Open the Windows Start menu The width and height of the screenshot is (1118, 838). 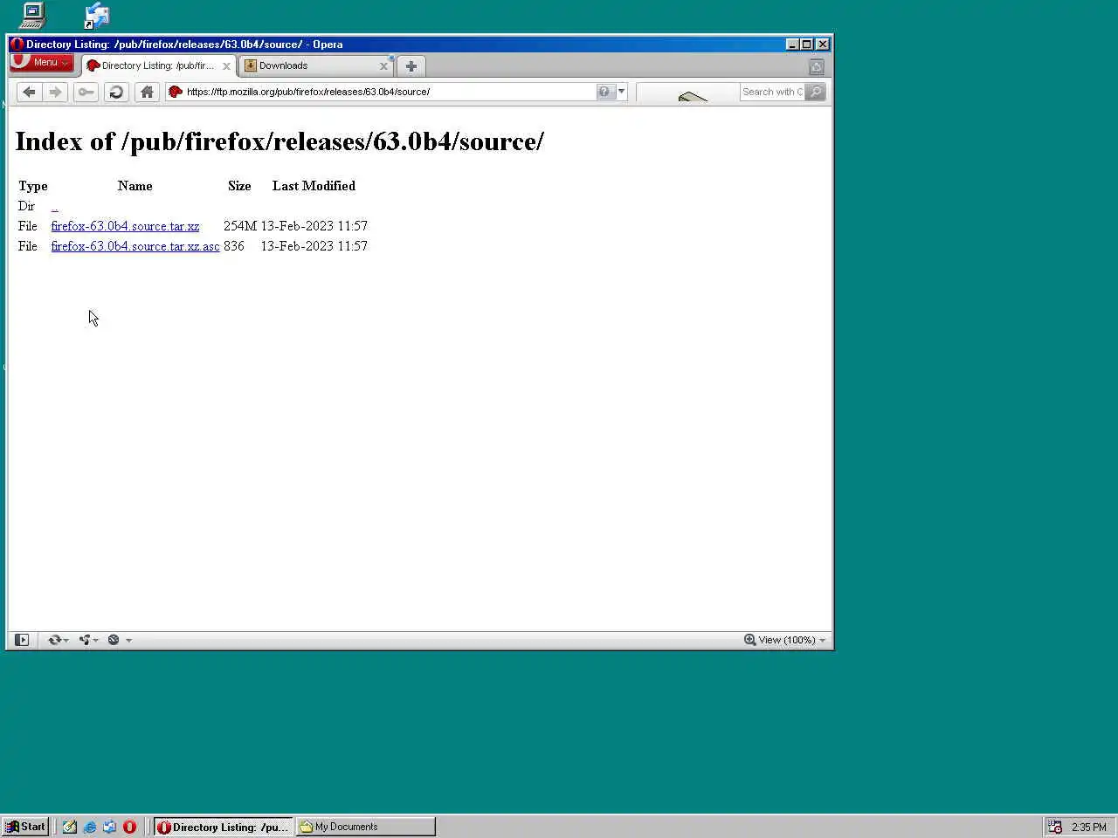click(x=25, y=827)
